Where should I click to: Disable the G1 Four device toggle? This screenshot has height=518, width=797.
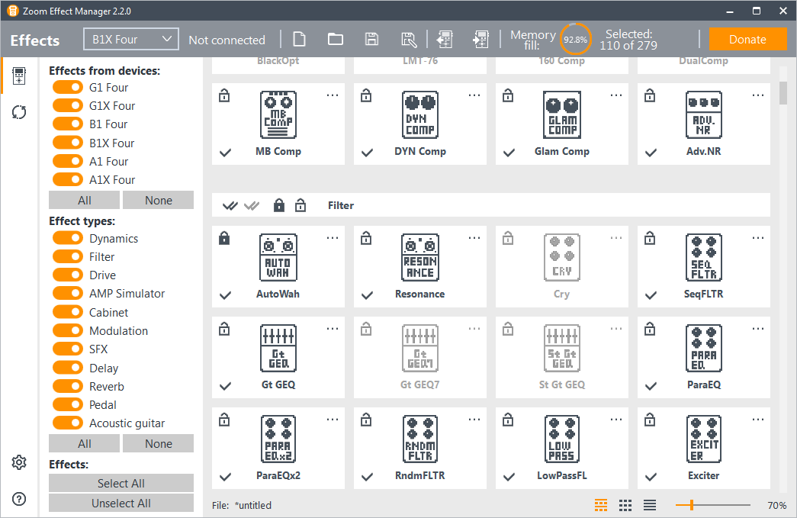click(68, 87)
